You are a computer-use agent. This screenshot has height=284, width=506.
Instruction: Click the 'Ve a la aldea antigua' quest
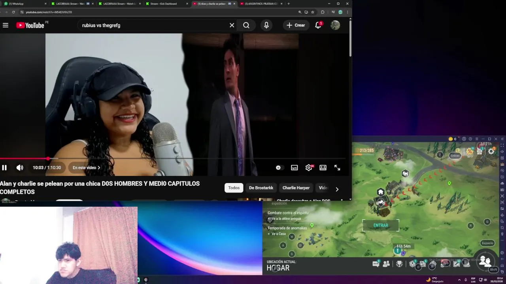(286, 219)
